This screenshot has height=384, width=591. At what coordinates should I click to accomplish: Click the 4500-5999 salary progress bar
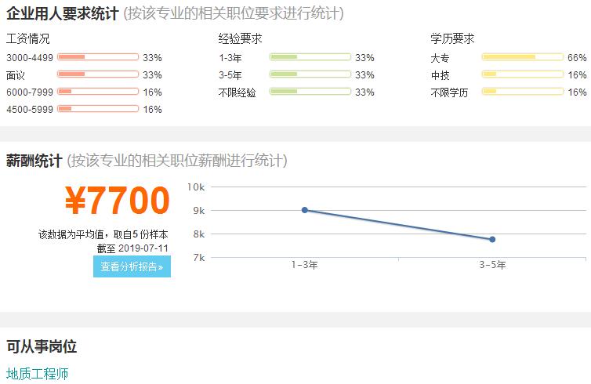coord(98,109)
